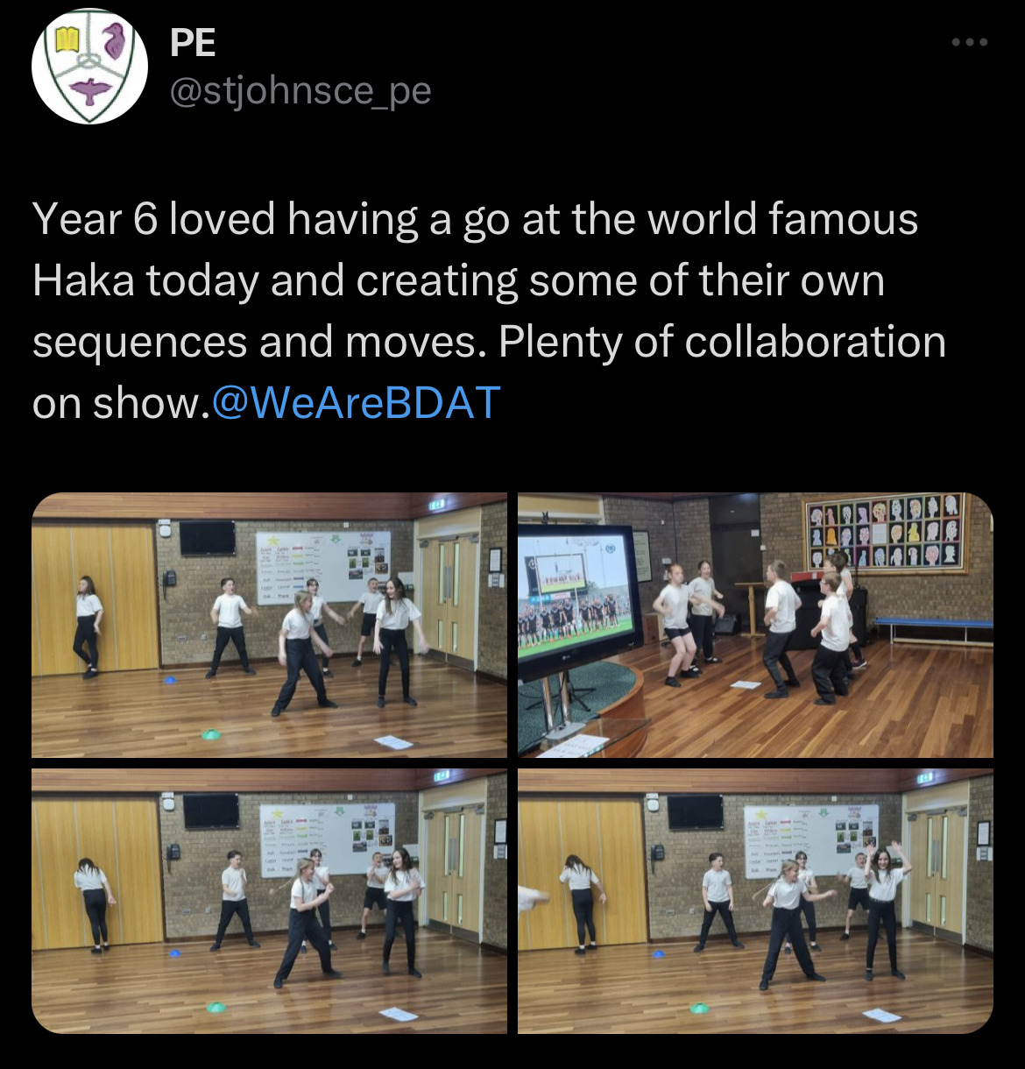
Task: Open the three-dot more options menu
Action: 971,42
